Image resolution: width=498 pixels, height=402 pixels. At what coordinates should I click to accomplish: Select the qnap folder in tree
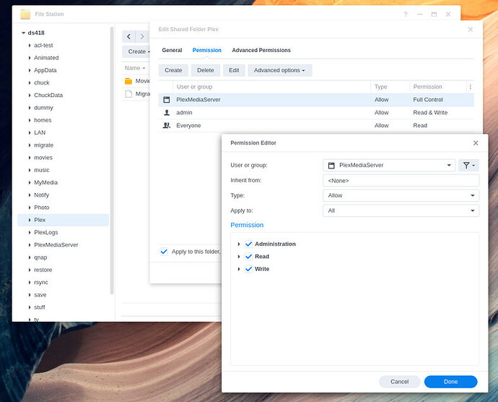(x=40, y=257)
